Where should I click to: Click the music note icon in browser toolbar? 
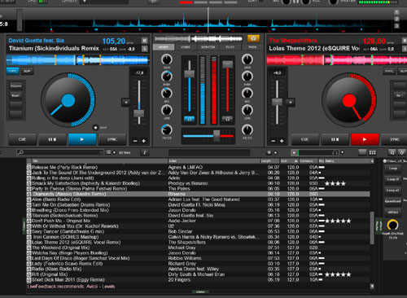click(392, 152)
